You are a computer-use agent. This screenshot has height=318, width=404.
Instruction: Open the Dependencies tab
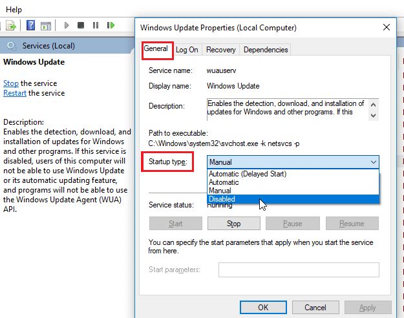tap(266, 50)
